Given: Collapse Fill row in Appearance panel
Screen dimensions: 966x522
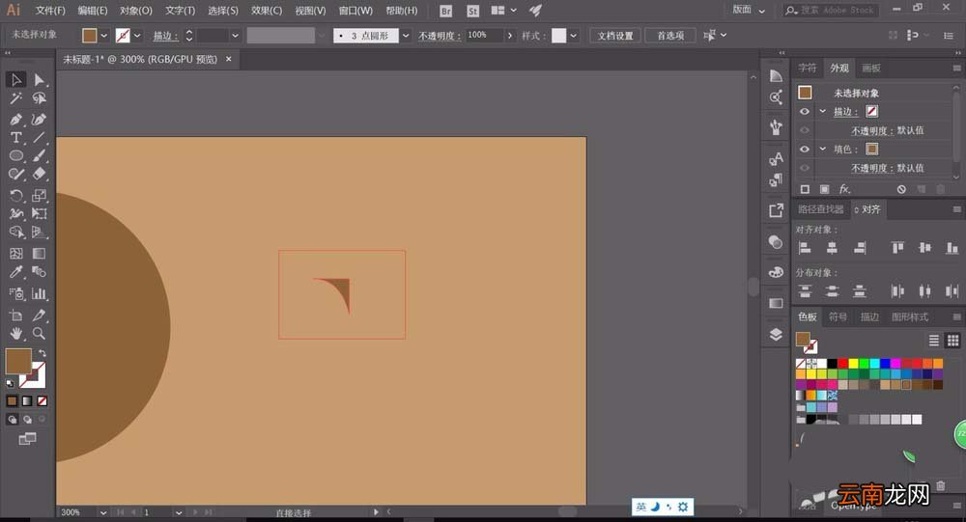Looking at the screenshot, I should point(822,149).
